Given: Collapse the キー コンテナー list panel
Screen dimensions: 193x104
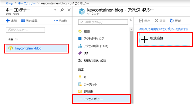Looking at the screenshot, I should (55, 10).
